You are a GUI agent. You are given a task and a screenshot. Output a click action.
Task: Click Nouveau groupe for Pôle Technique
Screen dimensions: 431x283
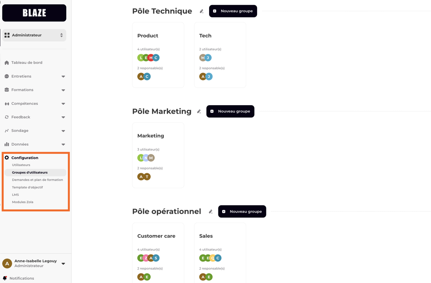[x=233, y=11]
